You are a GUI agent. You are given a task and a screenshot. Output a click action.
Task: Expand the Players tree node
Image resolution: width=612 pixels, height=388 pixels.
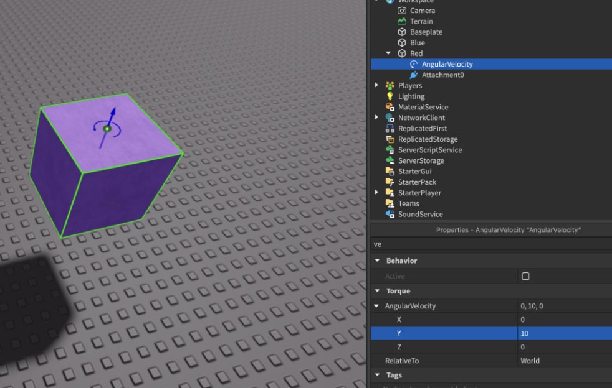point(376,85)
